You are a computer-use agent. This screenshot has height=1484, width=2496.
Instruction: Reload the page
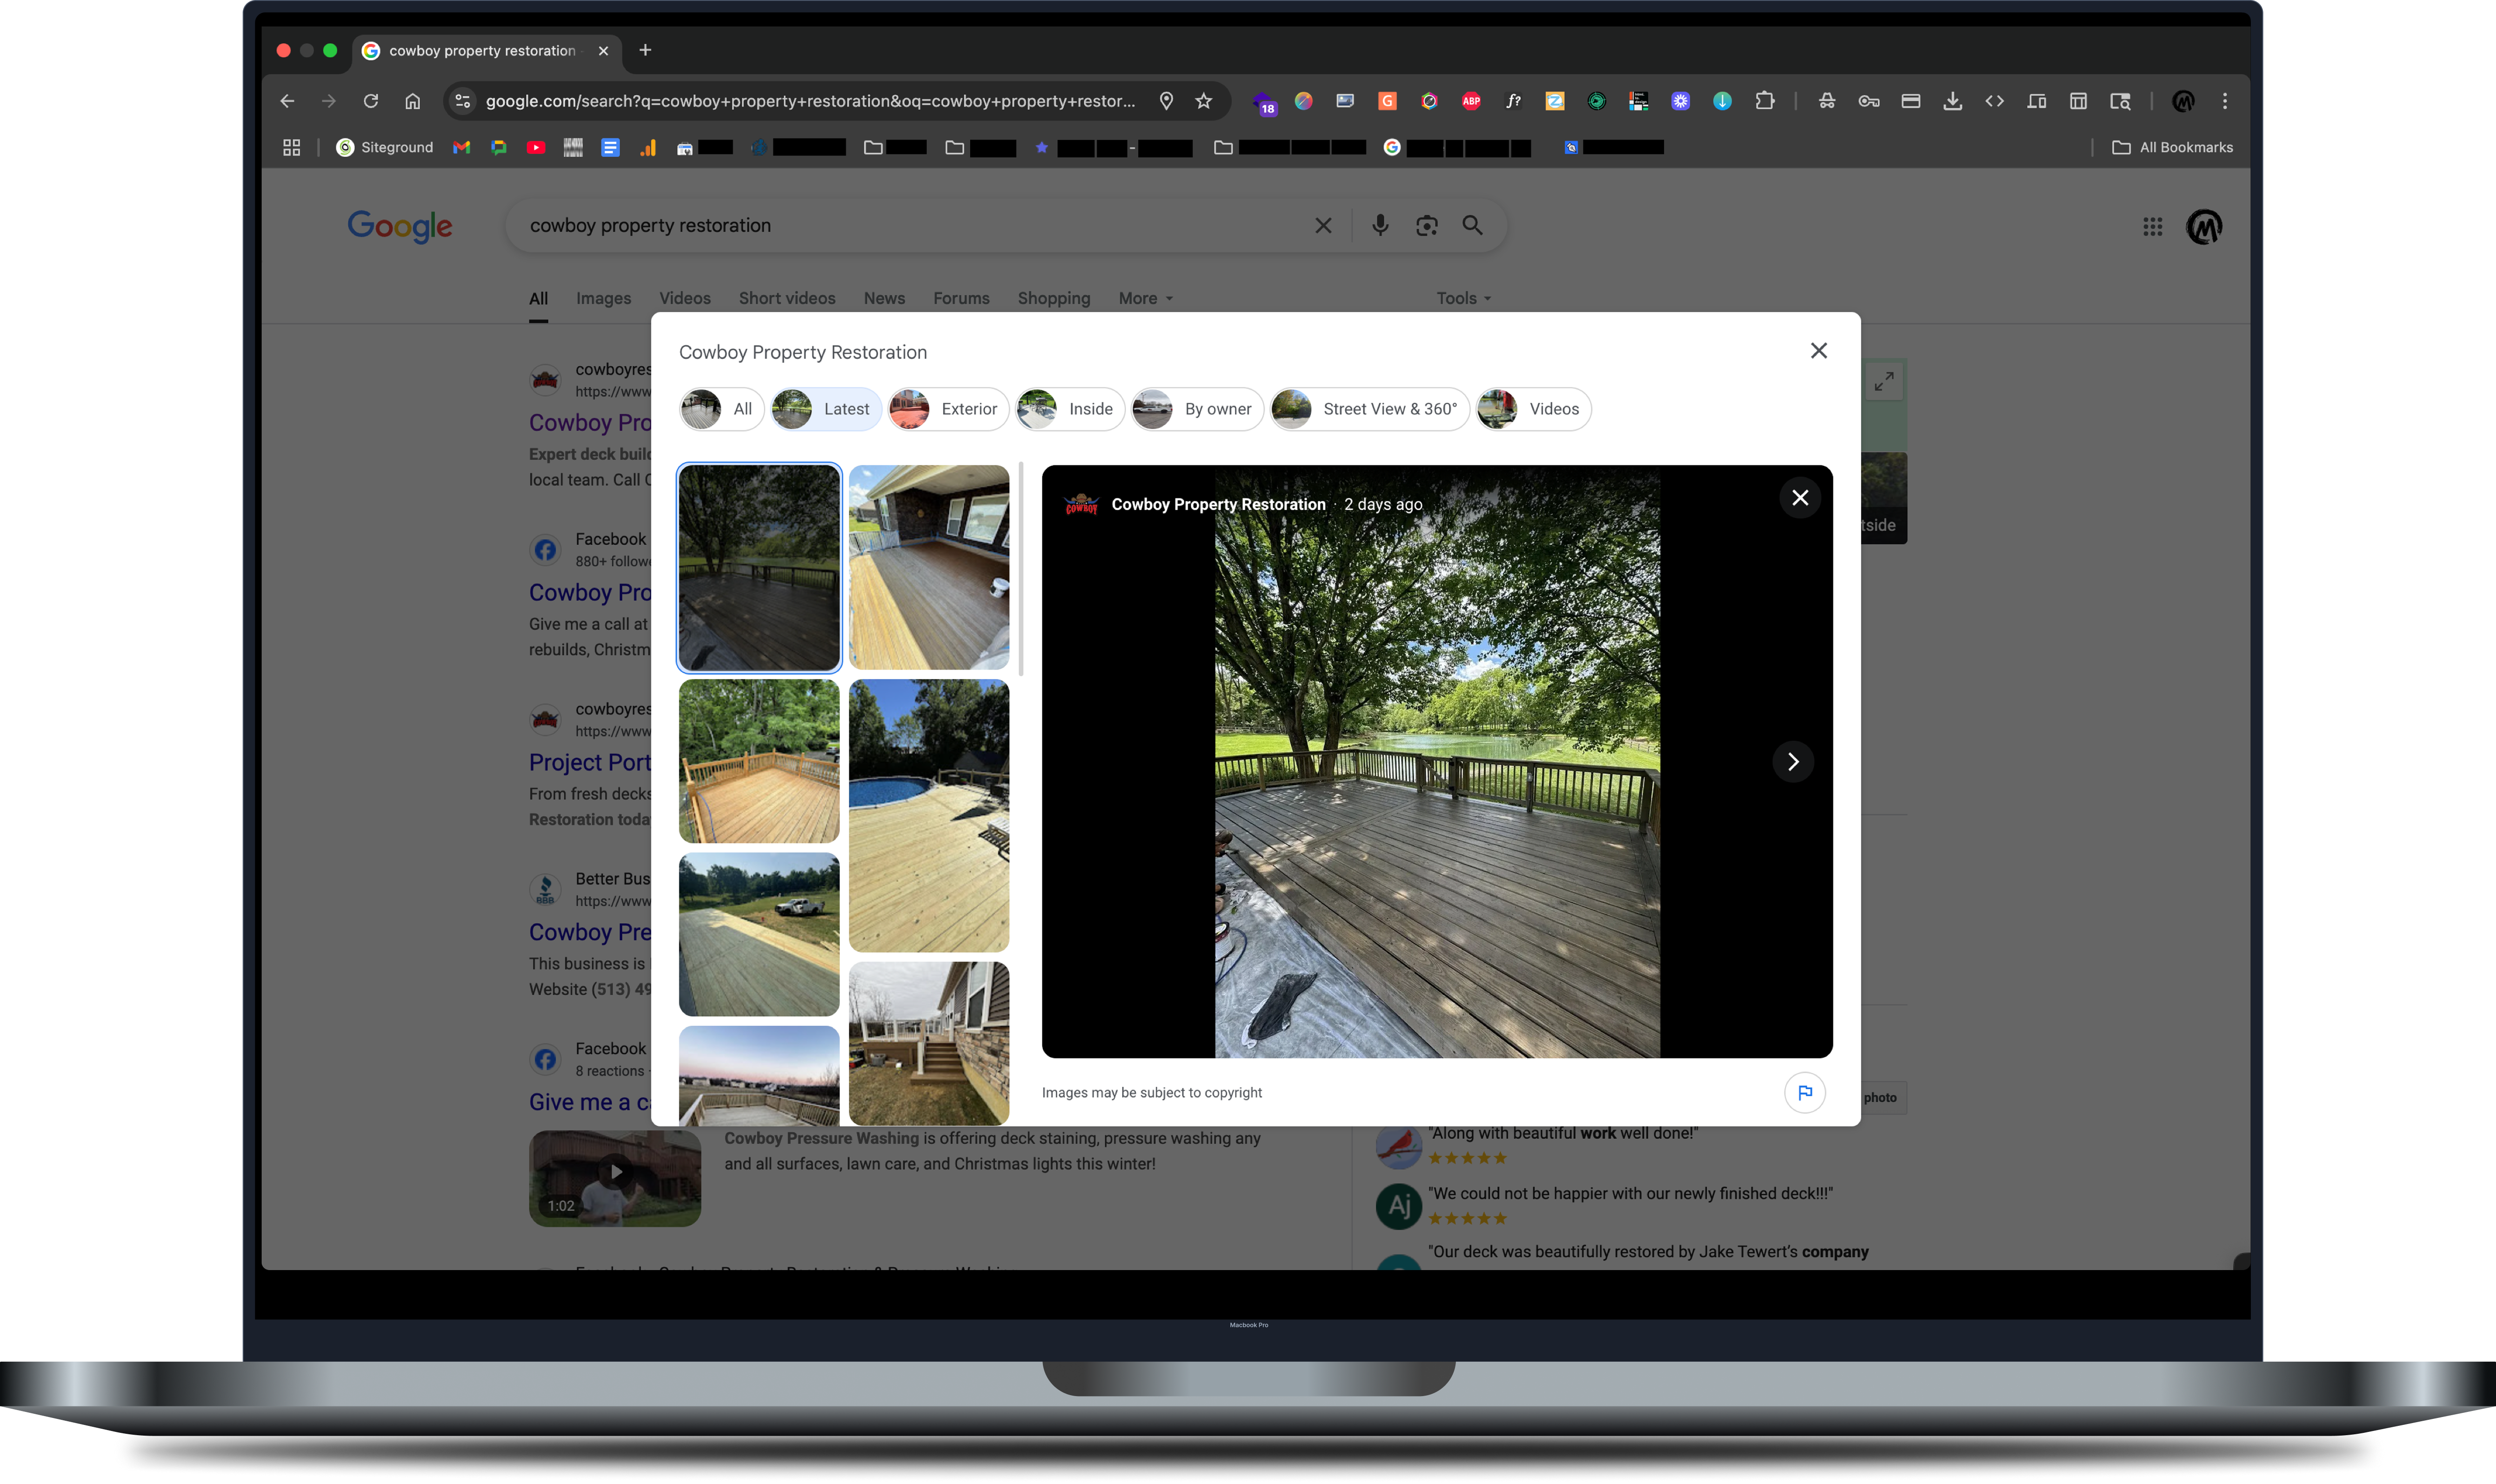tap(371, 101)
